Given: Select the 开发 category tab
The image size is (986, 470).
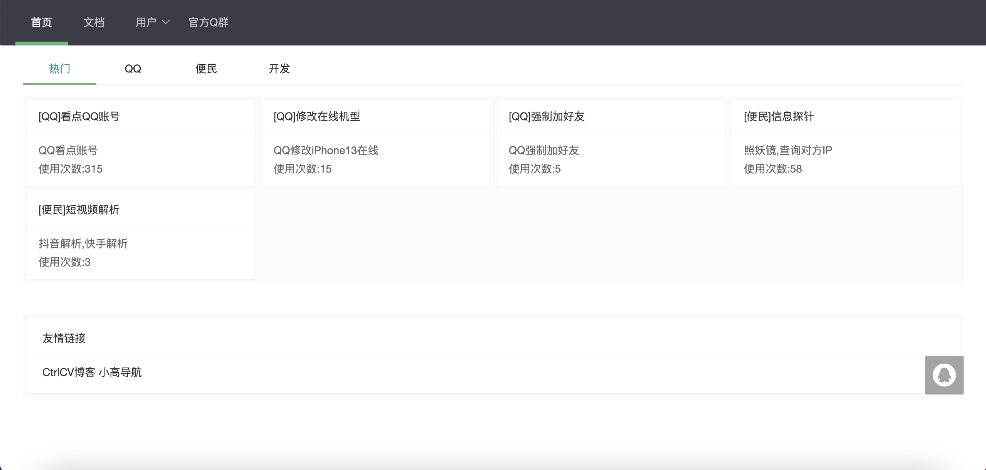Looking at the screenshot, I should [279, 69].
